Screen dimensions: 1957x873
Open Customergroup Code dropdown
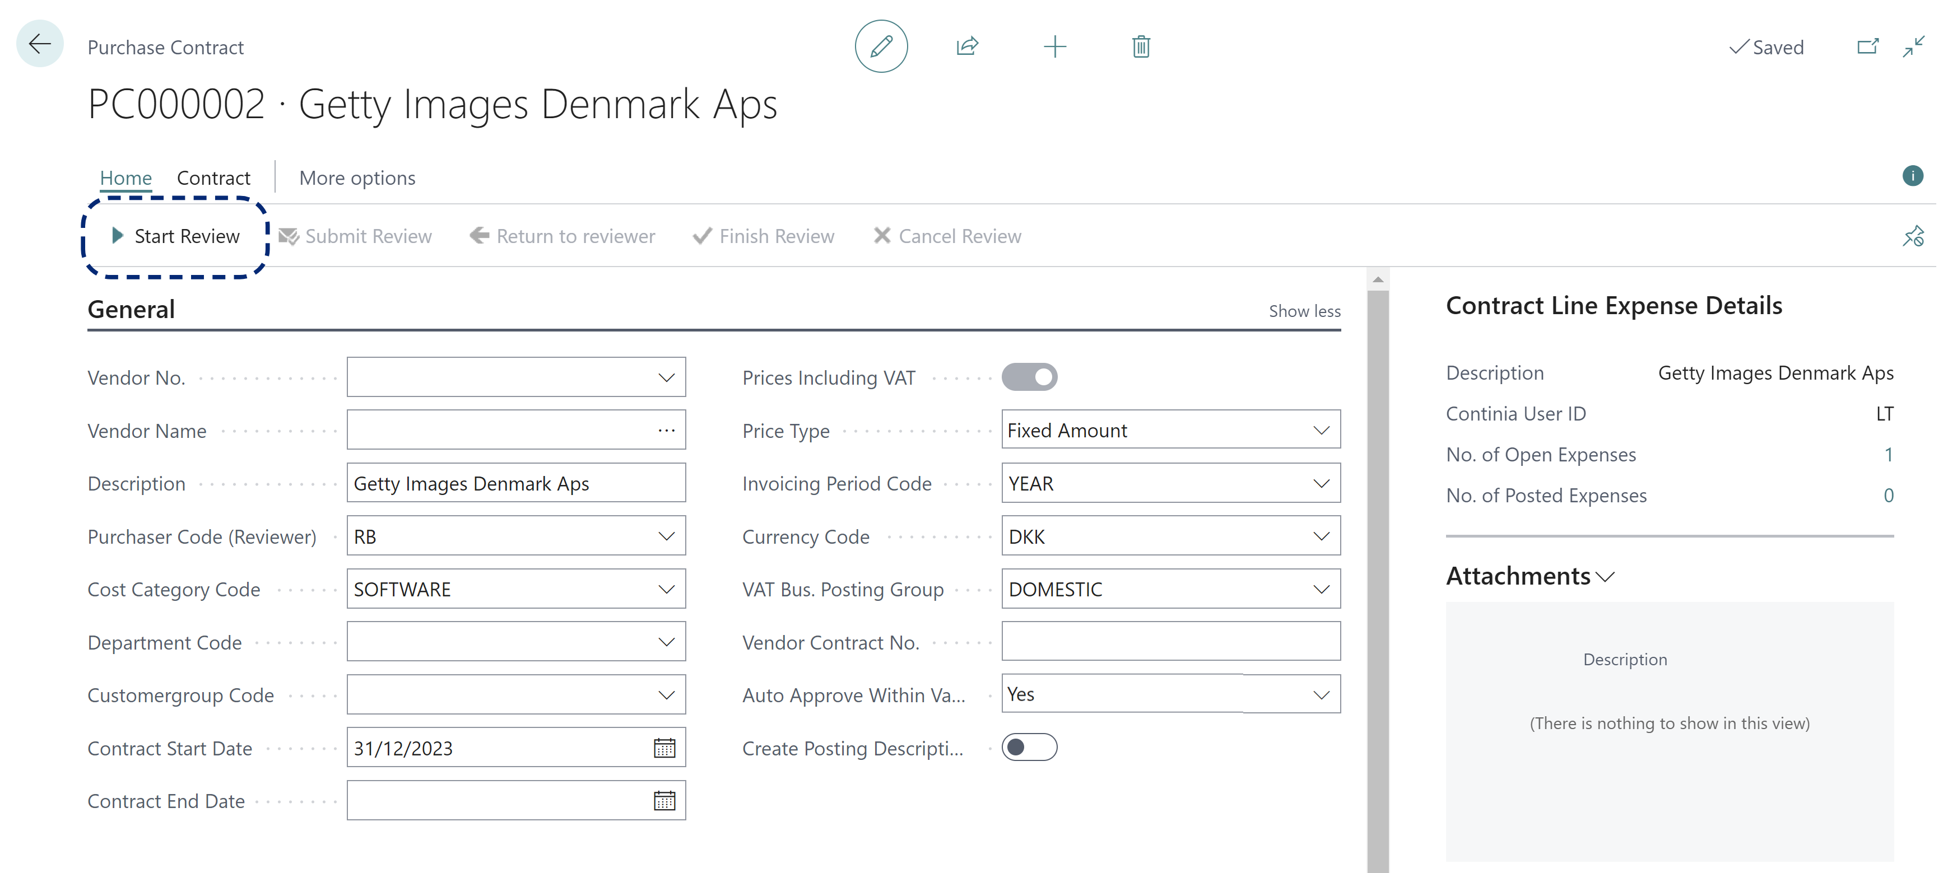coord(666,694)
